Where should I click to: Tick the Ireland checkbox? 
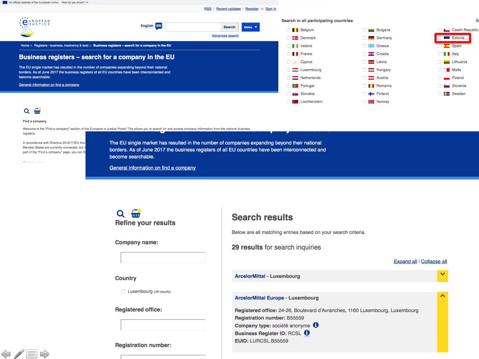point(288,46)
